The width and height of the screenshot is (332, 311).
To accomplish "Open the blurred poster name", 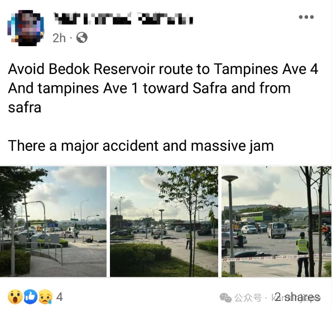I will click(x=123, y=18).
